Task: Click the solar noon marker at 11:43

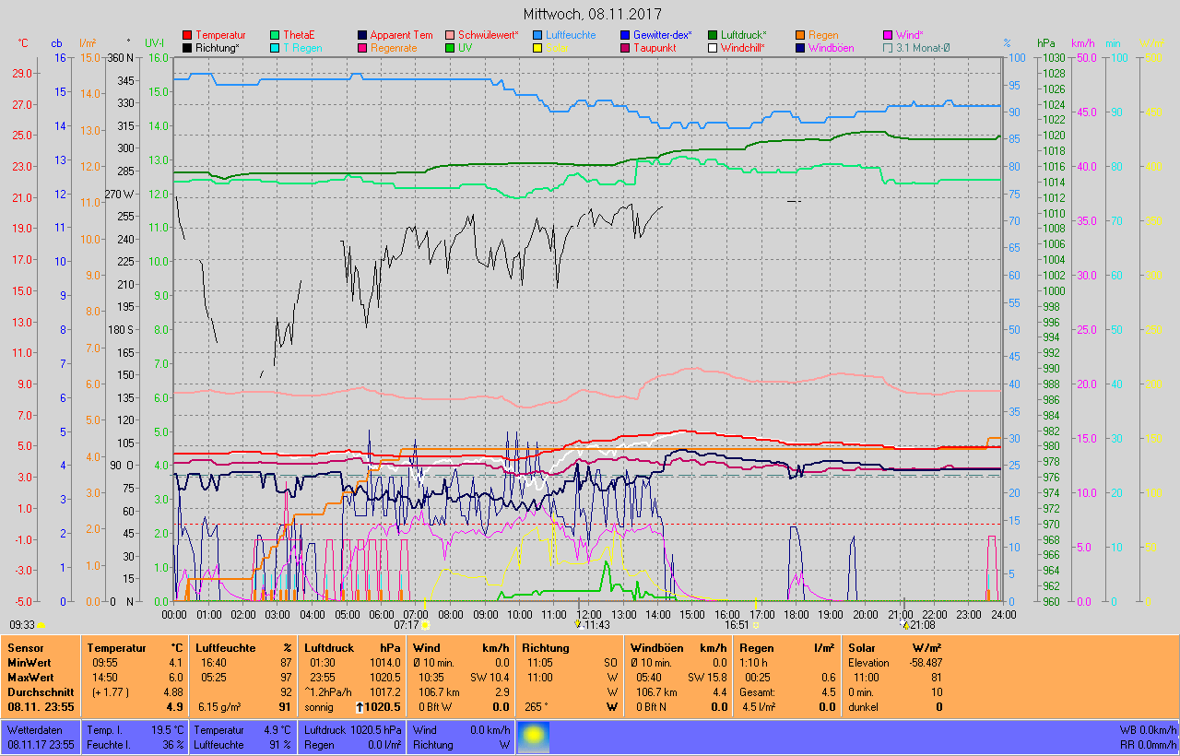Action: click(577, 624)
